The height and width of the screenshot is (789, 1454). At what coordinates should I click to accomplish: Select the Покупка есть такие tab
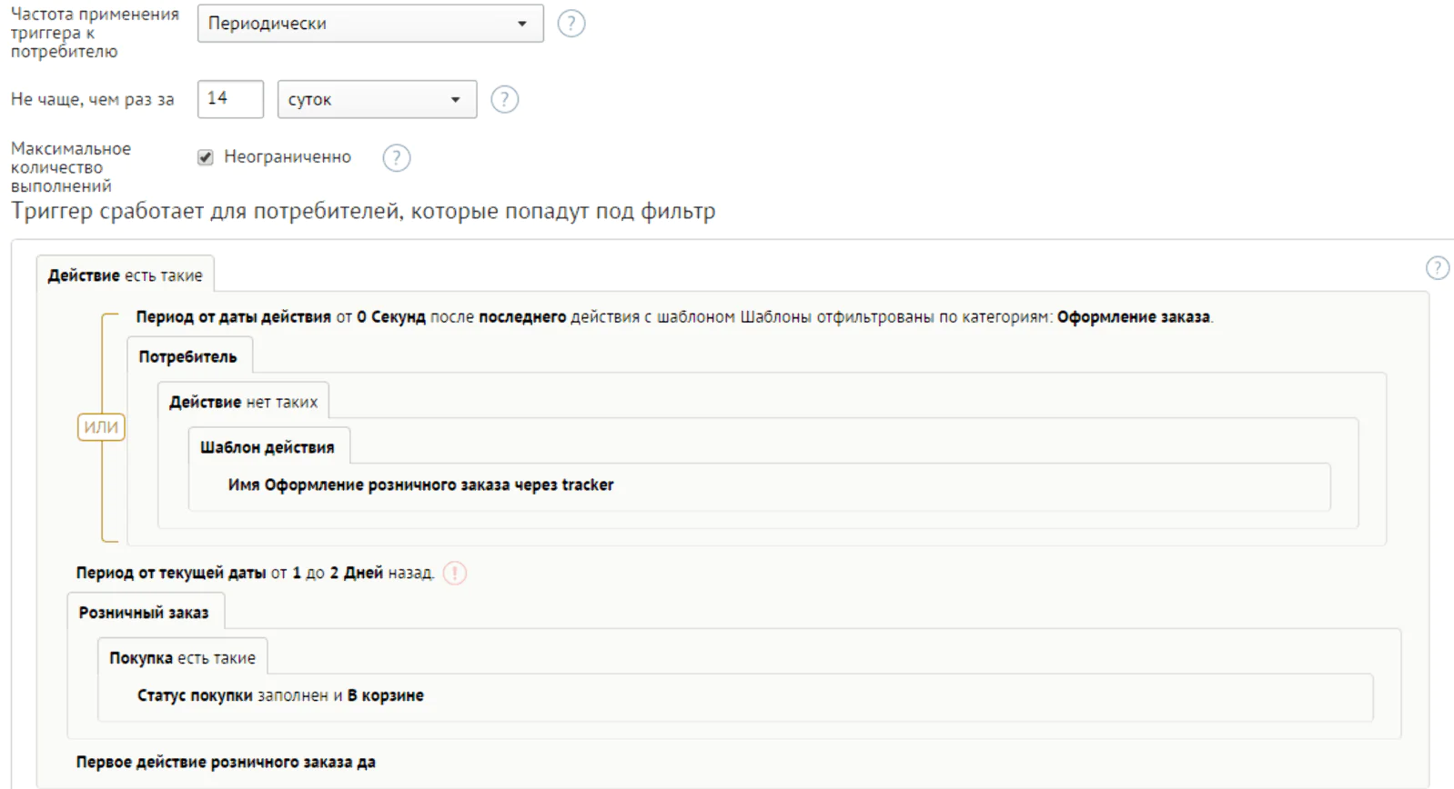182,658
